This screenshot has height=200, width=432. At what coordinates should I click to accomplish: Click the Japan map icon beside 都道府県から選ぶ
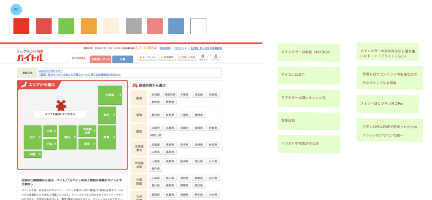[135, 85]
